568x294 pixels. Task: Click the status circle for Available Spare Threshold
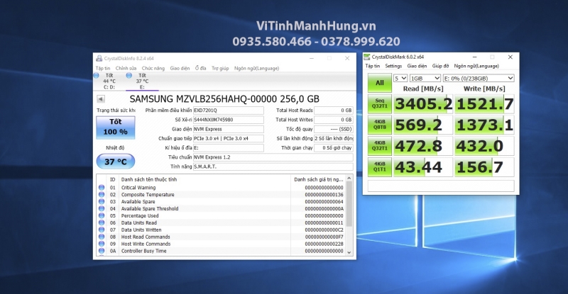pos(102,209)
